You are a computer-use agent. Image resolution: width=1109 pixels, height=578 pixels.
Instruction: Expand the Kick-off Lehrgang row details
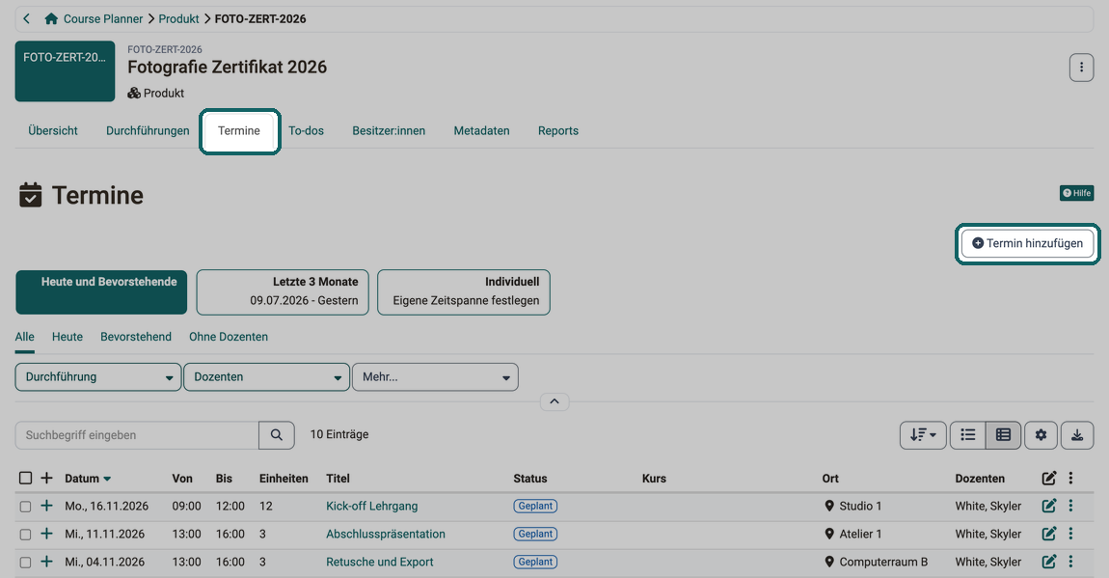click(x=46, y=506)
